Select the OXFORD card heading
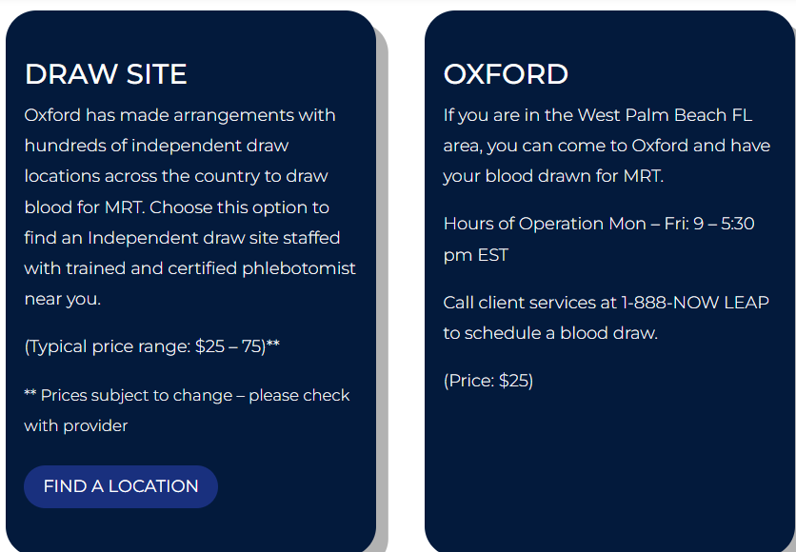 pos(506,74)
